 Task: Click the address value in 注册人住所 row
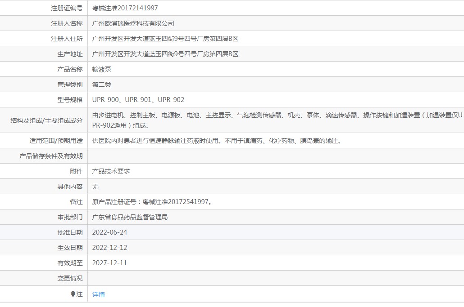(165, 39)
